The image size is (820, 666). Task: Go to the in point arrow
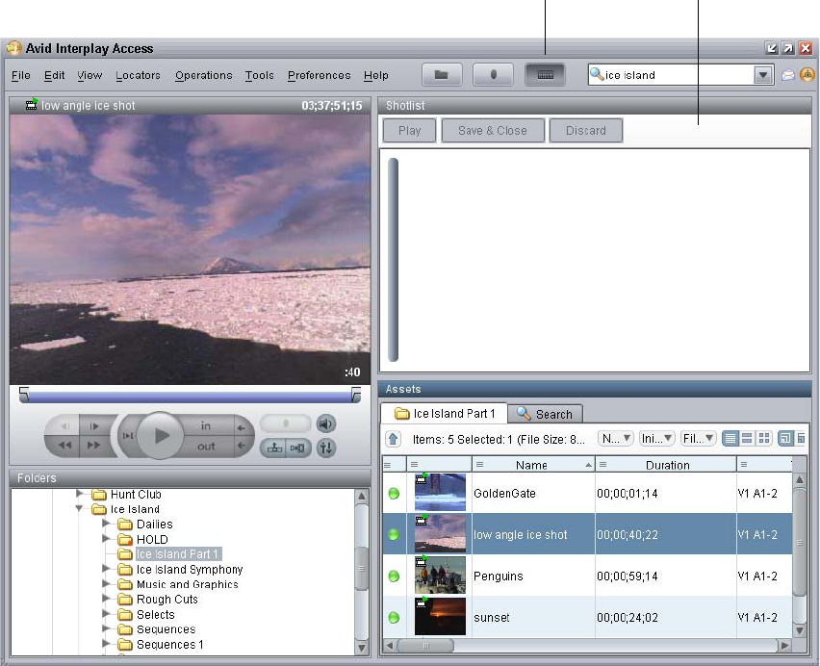point(242,427)
